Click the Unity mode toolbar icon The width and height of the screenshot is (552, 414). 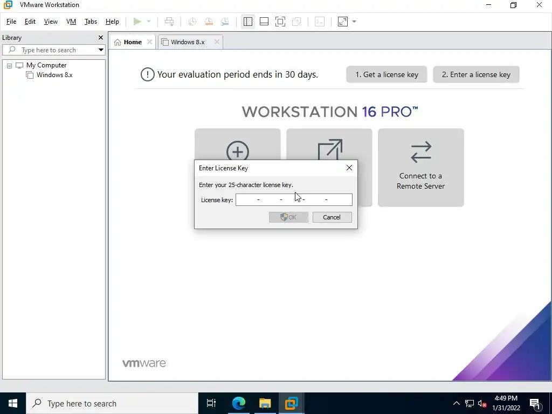pos(297,22)
